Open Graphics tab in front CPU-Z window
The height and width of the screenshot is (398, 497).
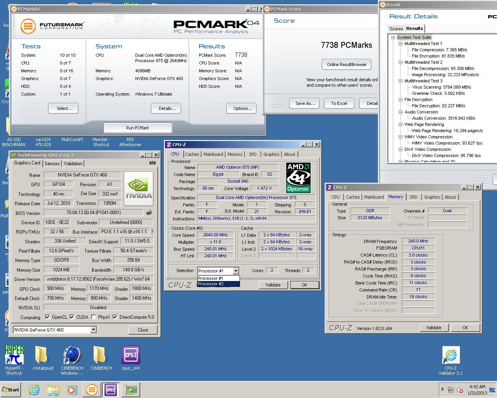pos(271,154)
